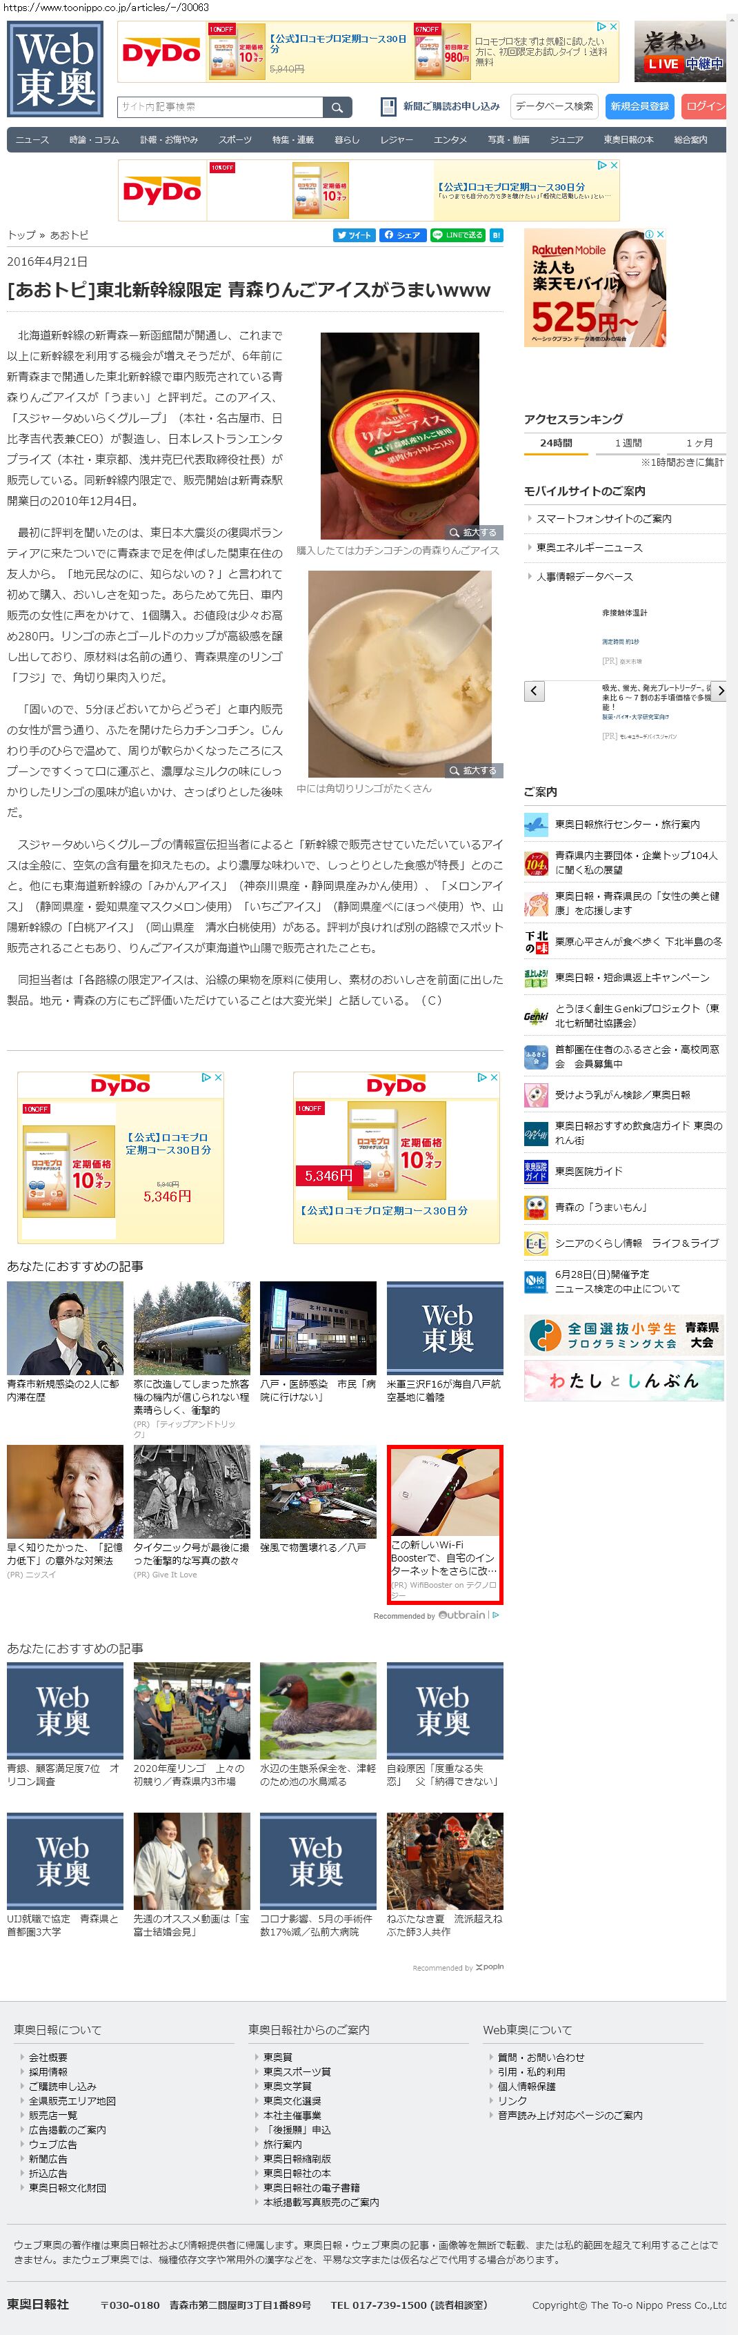This screenshot has height=2335, width=738.
Task: Share article via Facebook シェア button
Action: (402, 235)
